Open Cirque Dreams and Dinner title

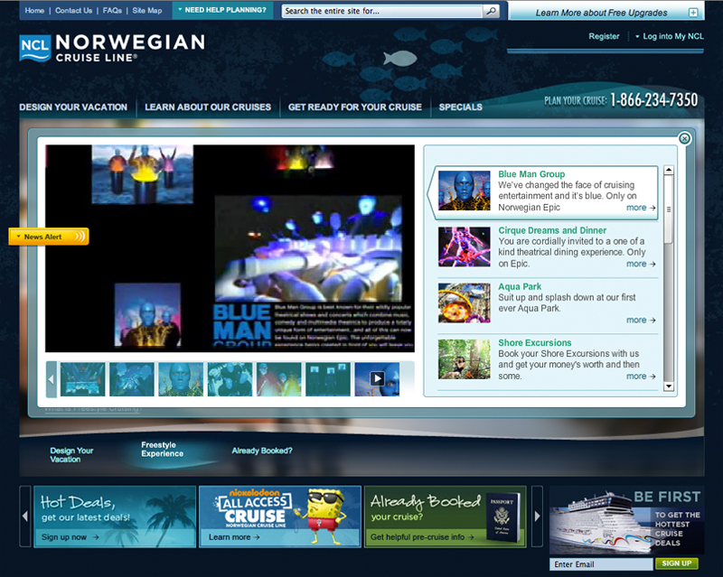point(552,230)
